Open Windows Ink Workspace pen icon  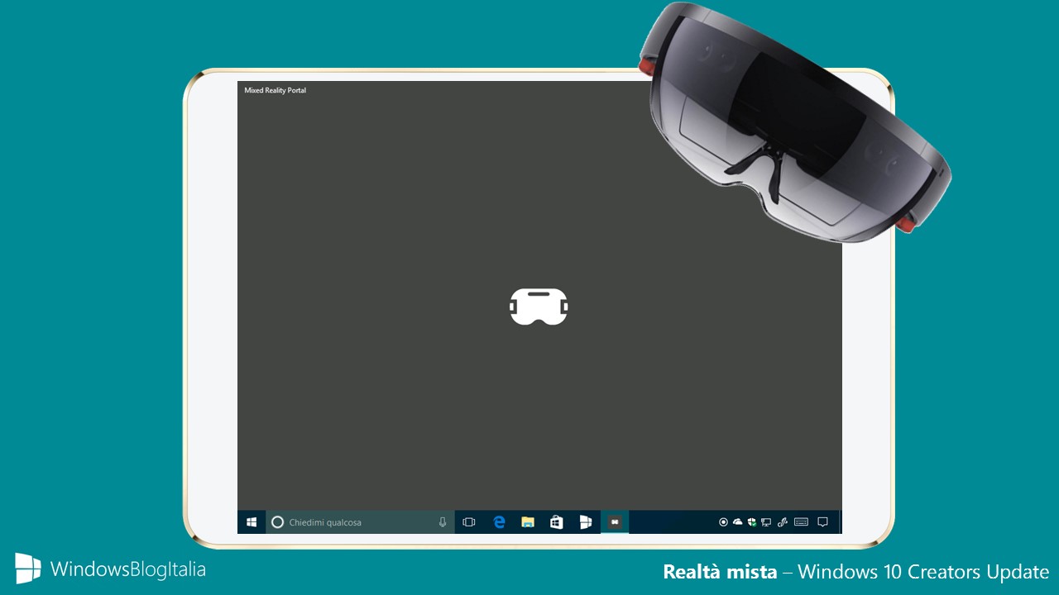point(783,522)
